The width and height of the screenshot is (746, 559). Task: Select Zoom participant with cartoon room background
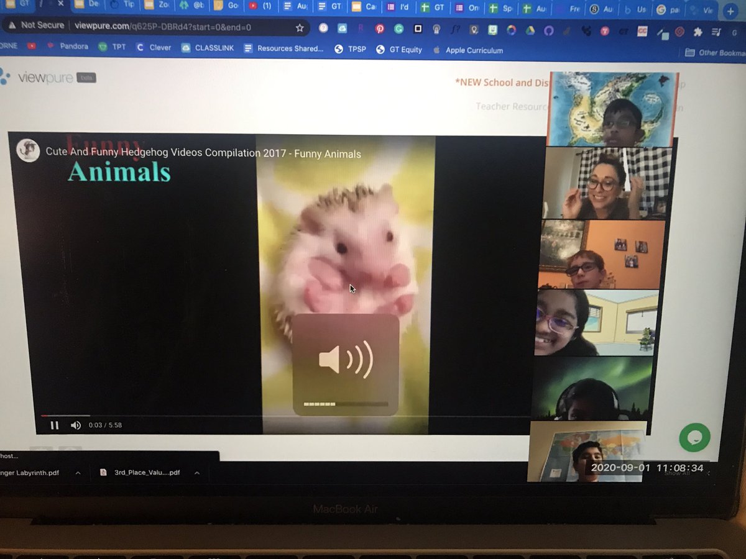point(596,323)
